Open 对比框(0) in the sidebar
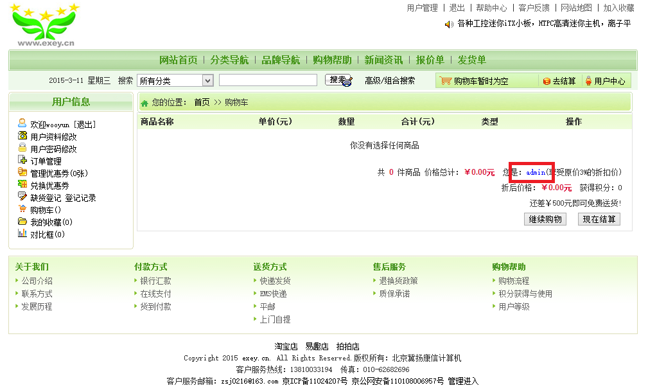 [x=48, y=234]
